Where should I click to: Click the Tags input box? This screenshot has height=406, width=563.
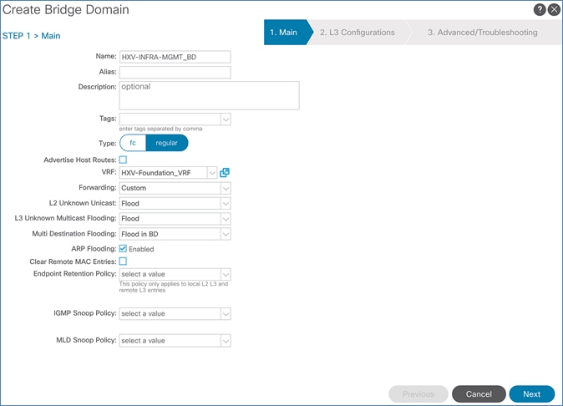point(170,119)
